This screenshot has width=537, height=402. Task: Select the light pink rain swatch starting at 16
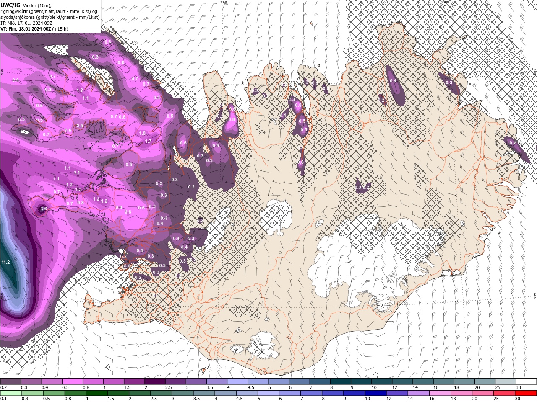[440, 393]
